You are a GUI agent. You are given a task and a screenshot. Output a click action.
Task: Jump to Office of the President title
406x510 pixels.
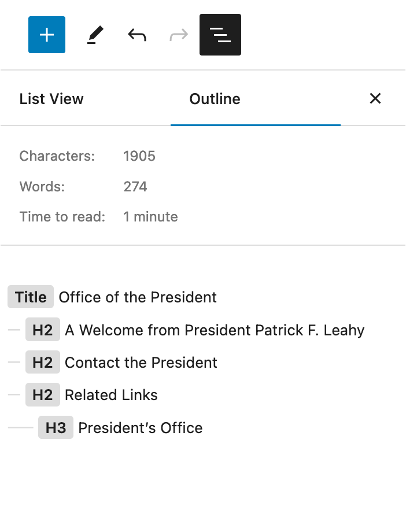point(138,297)
